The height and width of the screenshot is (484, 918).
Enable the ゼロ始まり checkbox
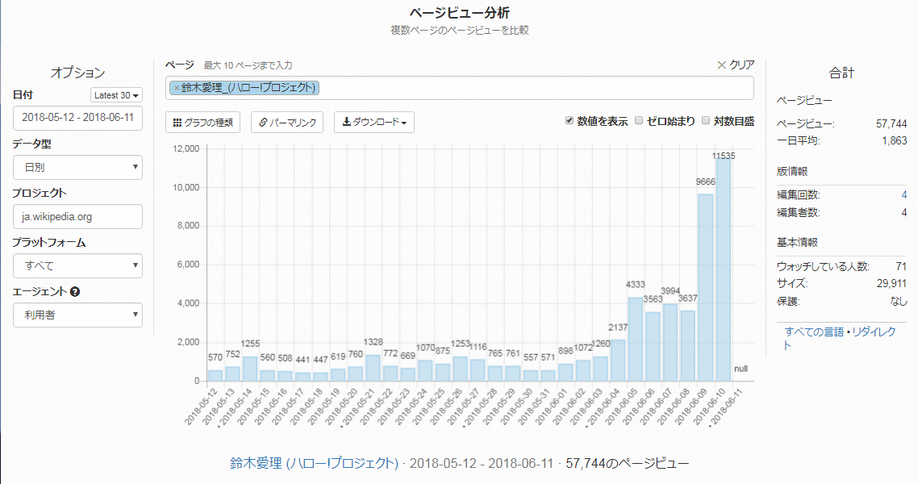[639, 121]
